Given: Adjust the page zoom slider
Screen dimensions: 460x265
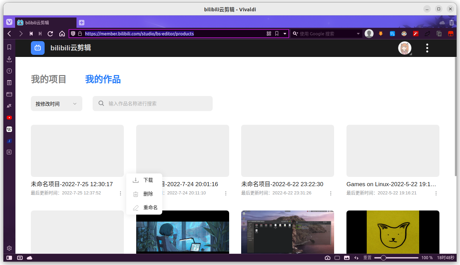Looking at the screenshot, I should click(x=396, y=258).
